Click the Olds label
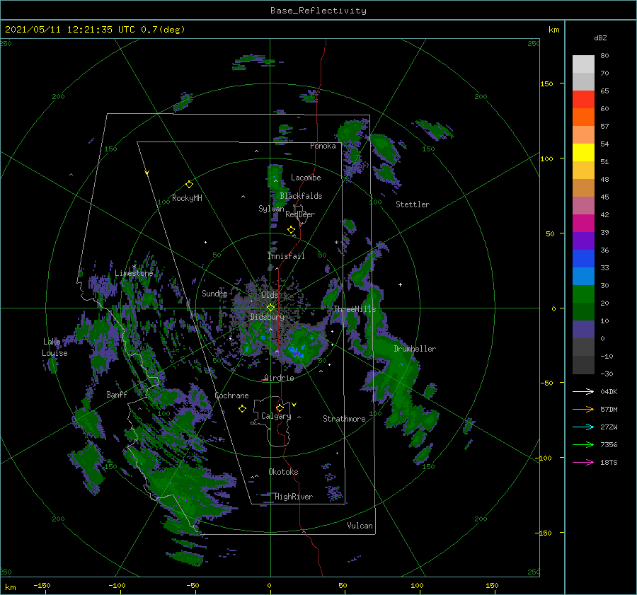This screenshot has width=637, height=595. [270, 295]
